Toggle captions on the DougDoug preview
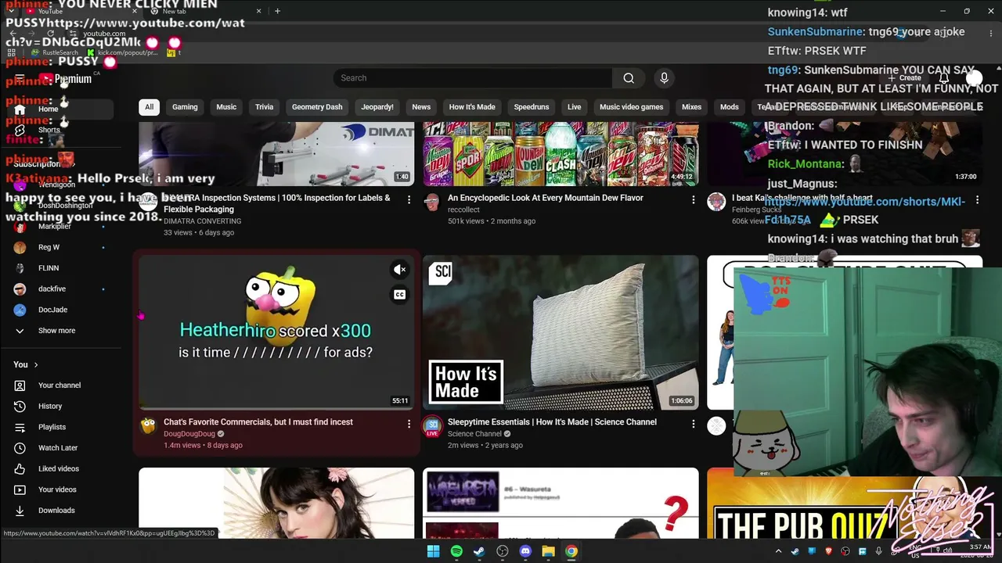The width and height of the screenshot is (1002, 563). pos(399,295)
